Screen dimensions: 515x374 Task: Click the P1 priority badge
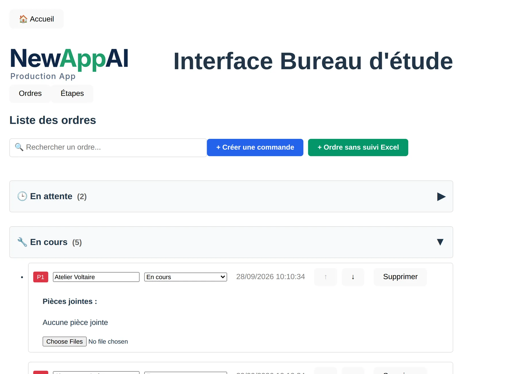coord(41,277)
